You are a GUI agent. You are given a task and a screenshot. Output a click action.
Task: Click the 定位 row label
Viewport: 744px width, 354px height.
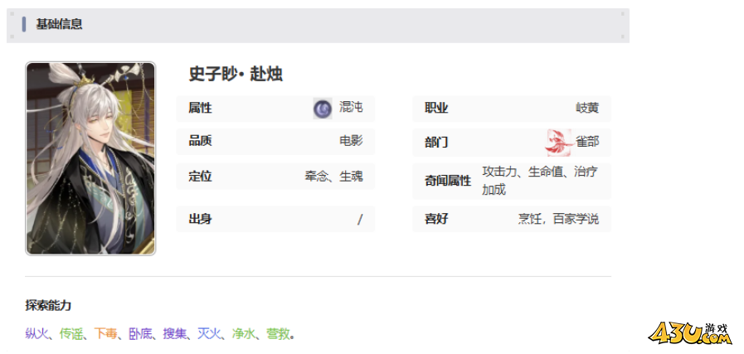pos(200,177)
